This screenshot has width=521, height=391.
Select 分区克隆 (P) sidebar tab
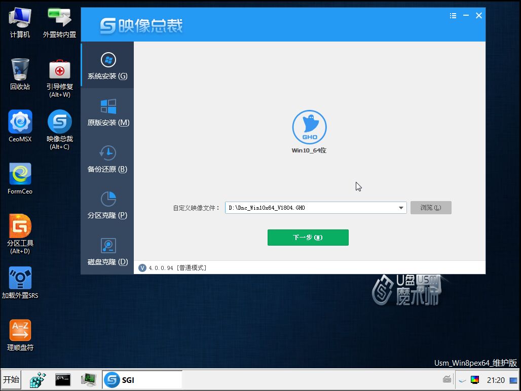coord(107,205)
